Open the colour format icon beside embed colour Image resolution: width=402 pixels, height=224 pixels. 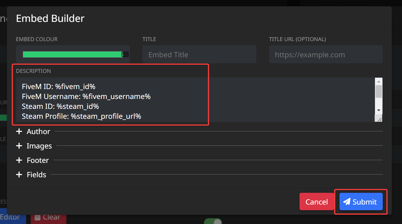125,54
